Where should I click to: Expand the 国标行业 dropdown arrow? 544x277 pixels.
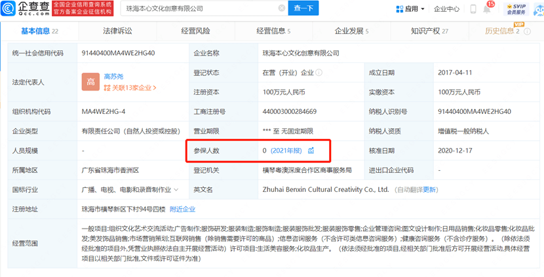176,190
